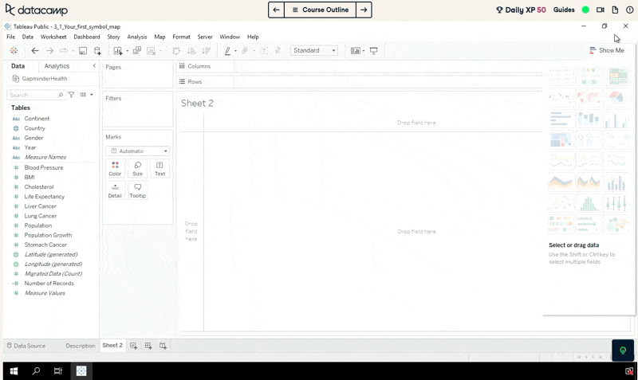Click the Fix Axes pin icon

[x=278, y=50]
